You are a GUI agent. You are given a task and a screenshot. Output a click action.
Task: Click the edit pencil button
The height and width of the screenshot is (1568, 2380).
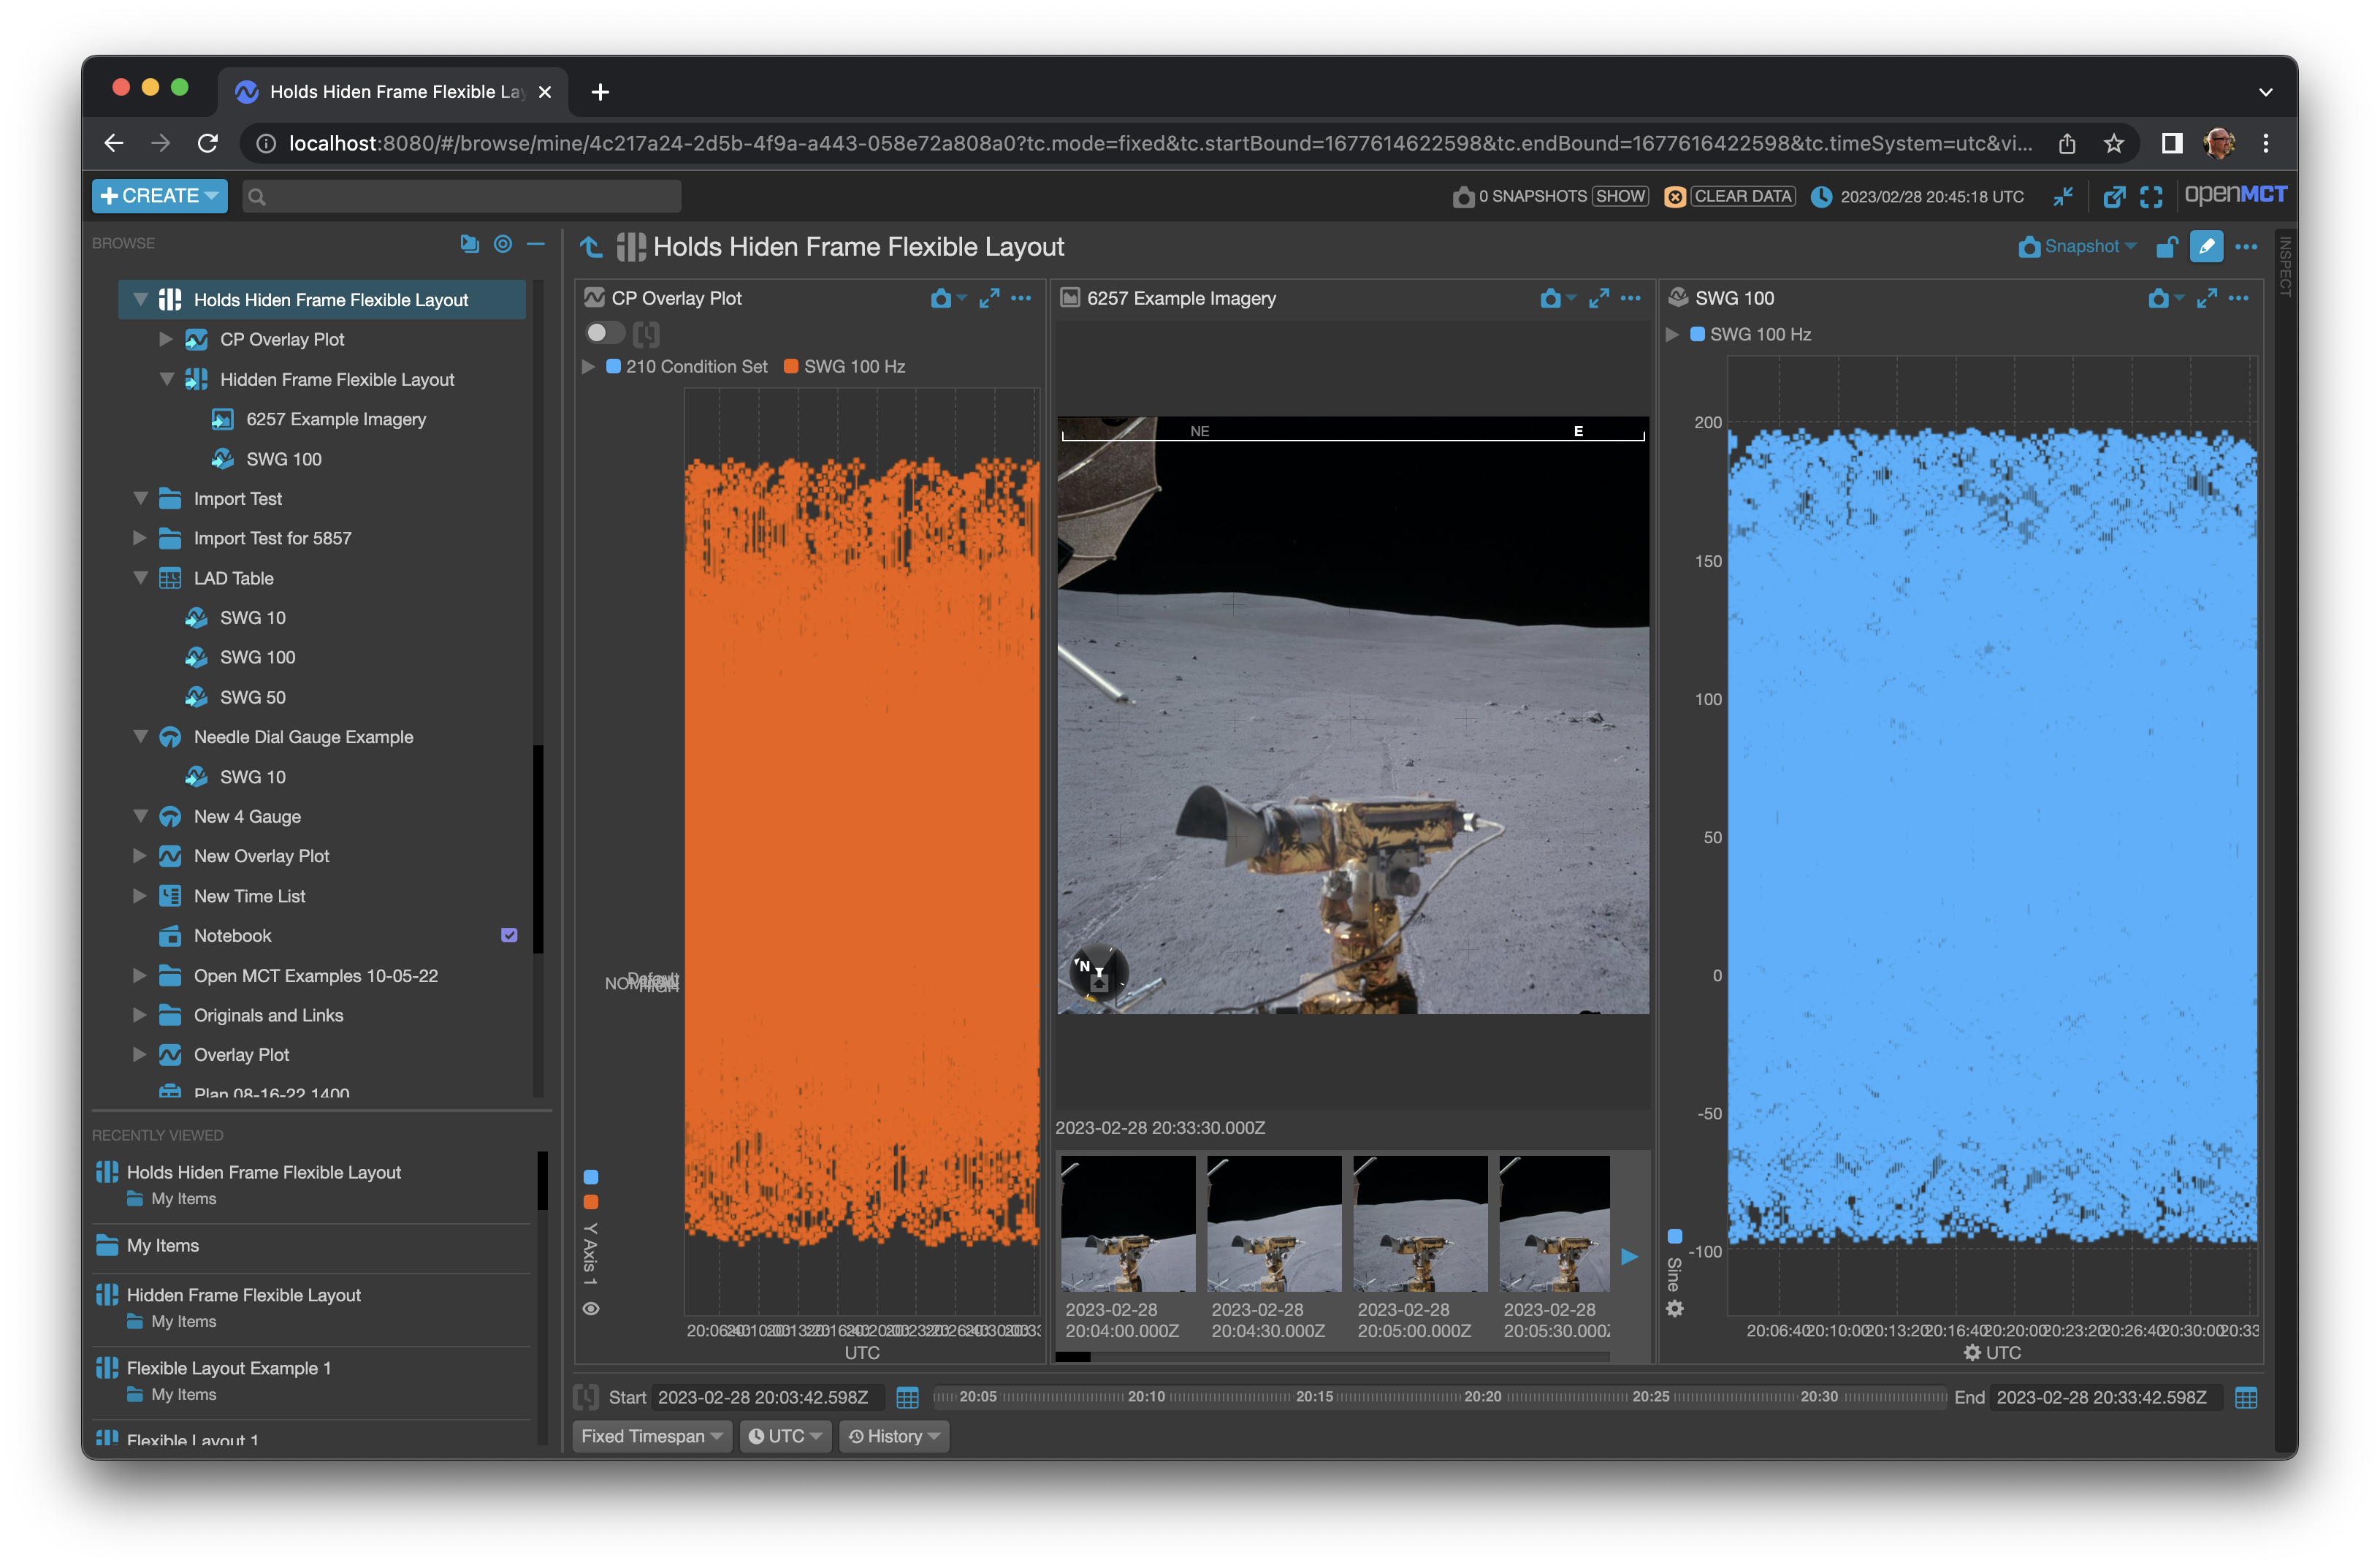[2206, 247]
